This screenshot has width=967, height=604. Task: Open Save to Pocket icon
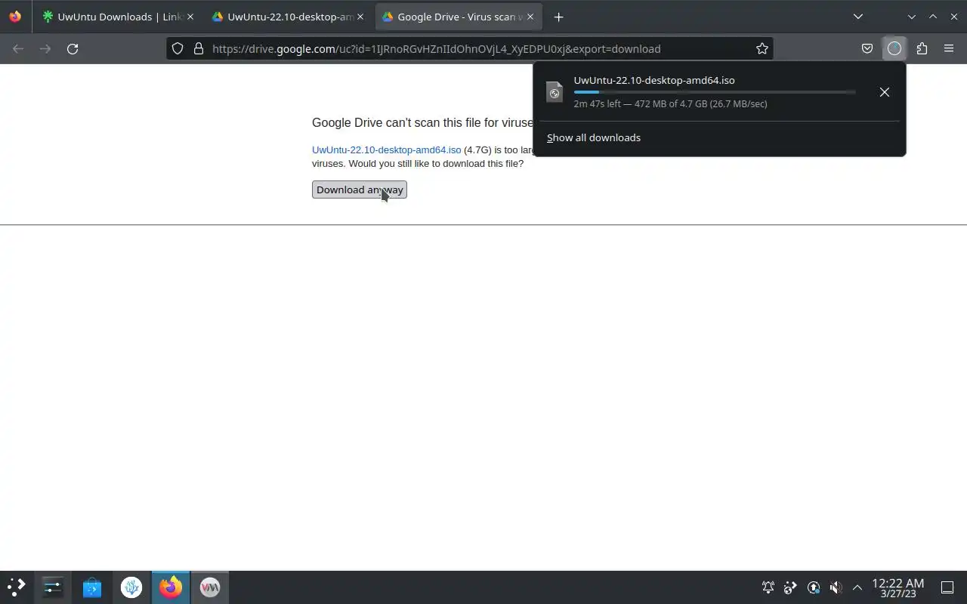tap(867, 48)
